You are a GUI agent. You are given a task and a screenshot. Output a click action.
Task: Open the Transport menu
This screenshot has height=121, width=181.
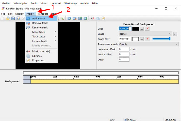tap(43, 14)
